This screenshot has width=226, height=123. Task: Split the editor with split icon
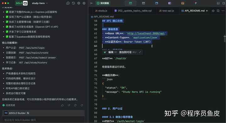(x=218, y=11)
